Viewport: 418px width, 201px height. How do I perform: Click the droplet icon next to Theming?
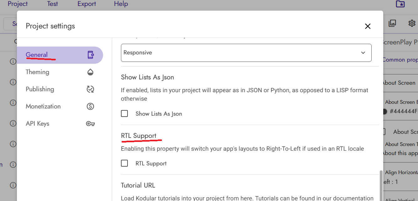[90, 72]
